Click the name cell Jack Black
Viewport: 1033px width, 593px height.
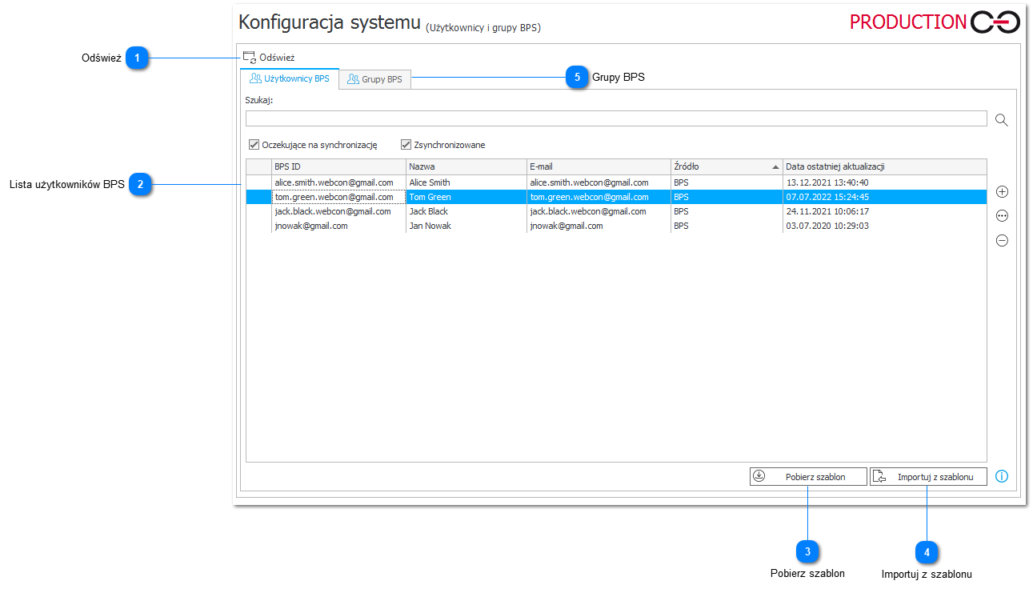[466, 211]
